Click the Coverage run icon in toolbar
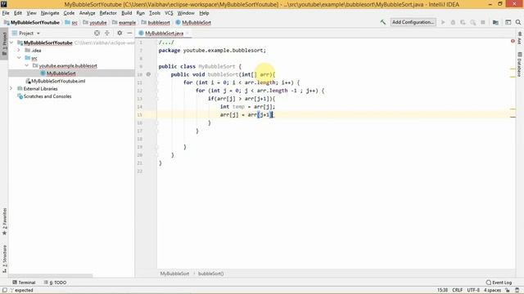Viewport: 524px width, 294px height. pos(463,22)
